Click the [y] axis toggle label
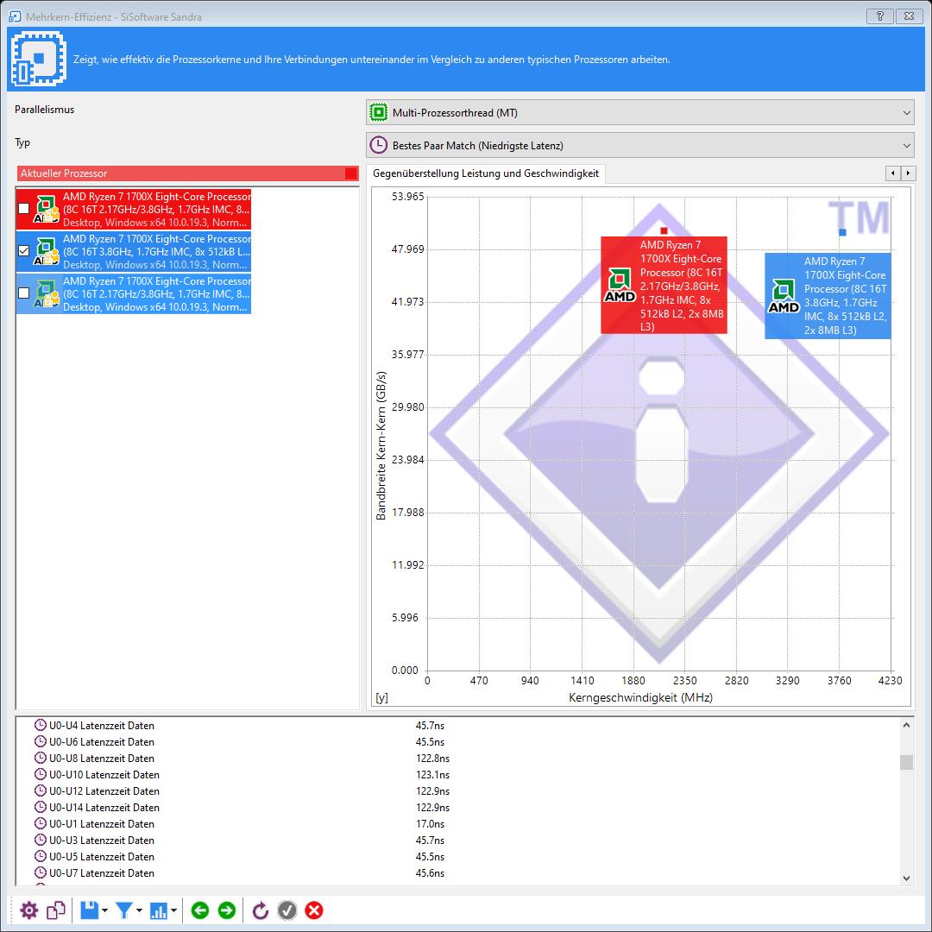 pyautogui.click(x=381, y=698)
